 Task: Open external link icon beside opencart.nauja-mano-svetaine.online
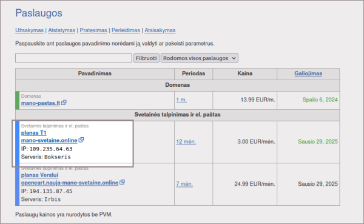tap(122, 182)
